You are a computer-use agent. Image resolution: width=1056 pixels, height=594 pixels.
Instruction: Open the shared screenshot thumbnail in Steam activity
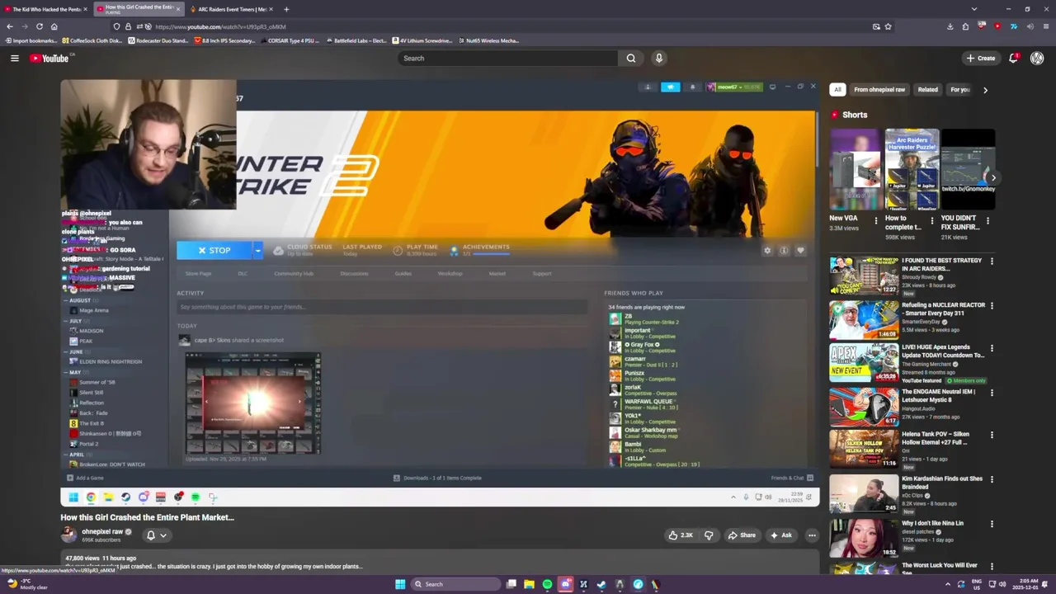[x=253, y=403]
